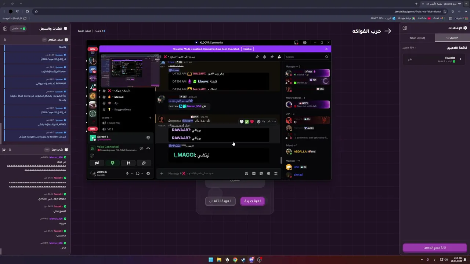
Task: Open add reaction smiley on message
Action: pyautogui.click(x=258, y=122)
